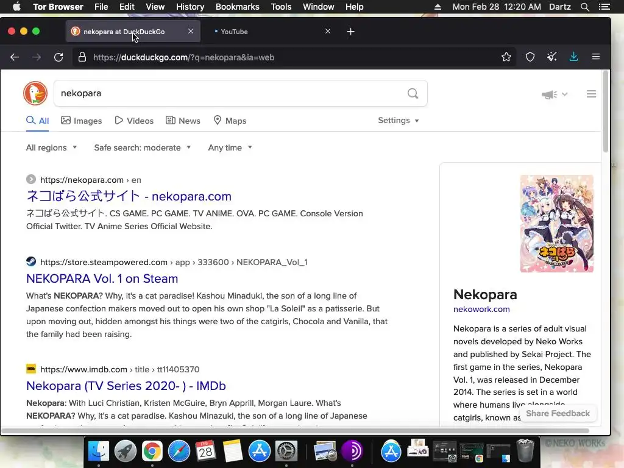Switch to Videos search results
Screen dimensions: 624x468
pos(133,121)
